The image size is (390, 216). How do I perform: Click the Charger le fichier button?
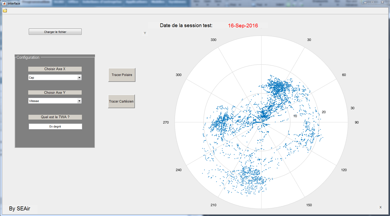coord(55,32)
